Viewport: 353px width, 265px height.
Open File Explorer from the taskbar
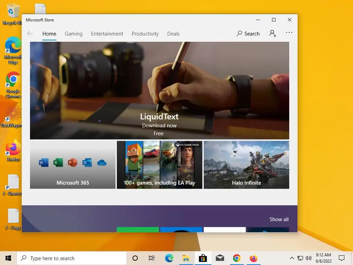(186, 258)
